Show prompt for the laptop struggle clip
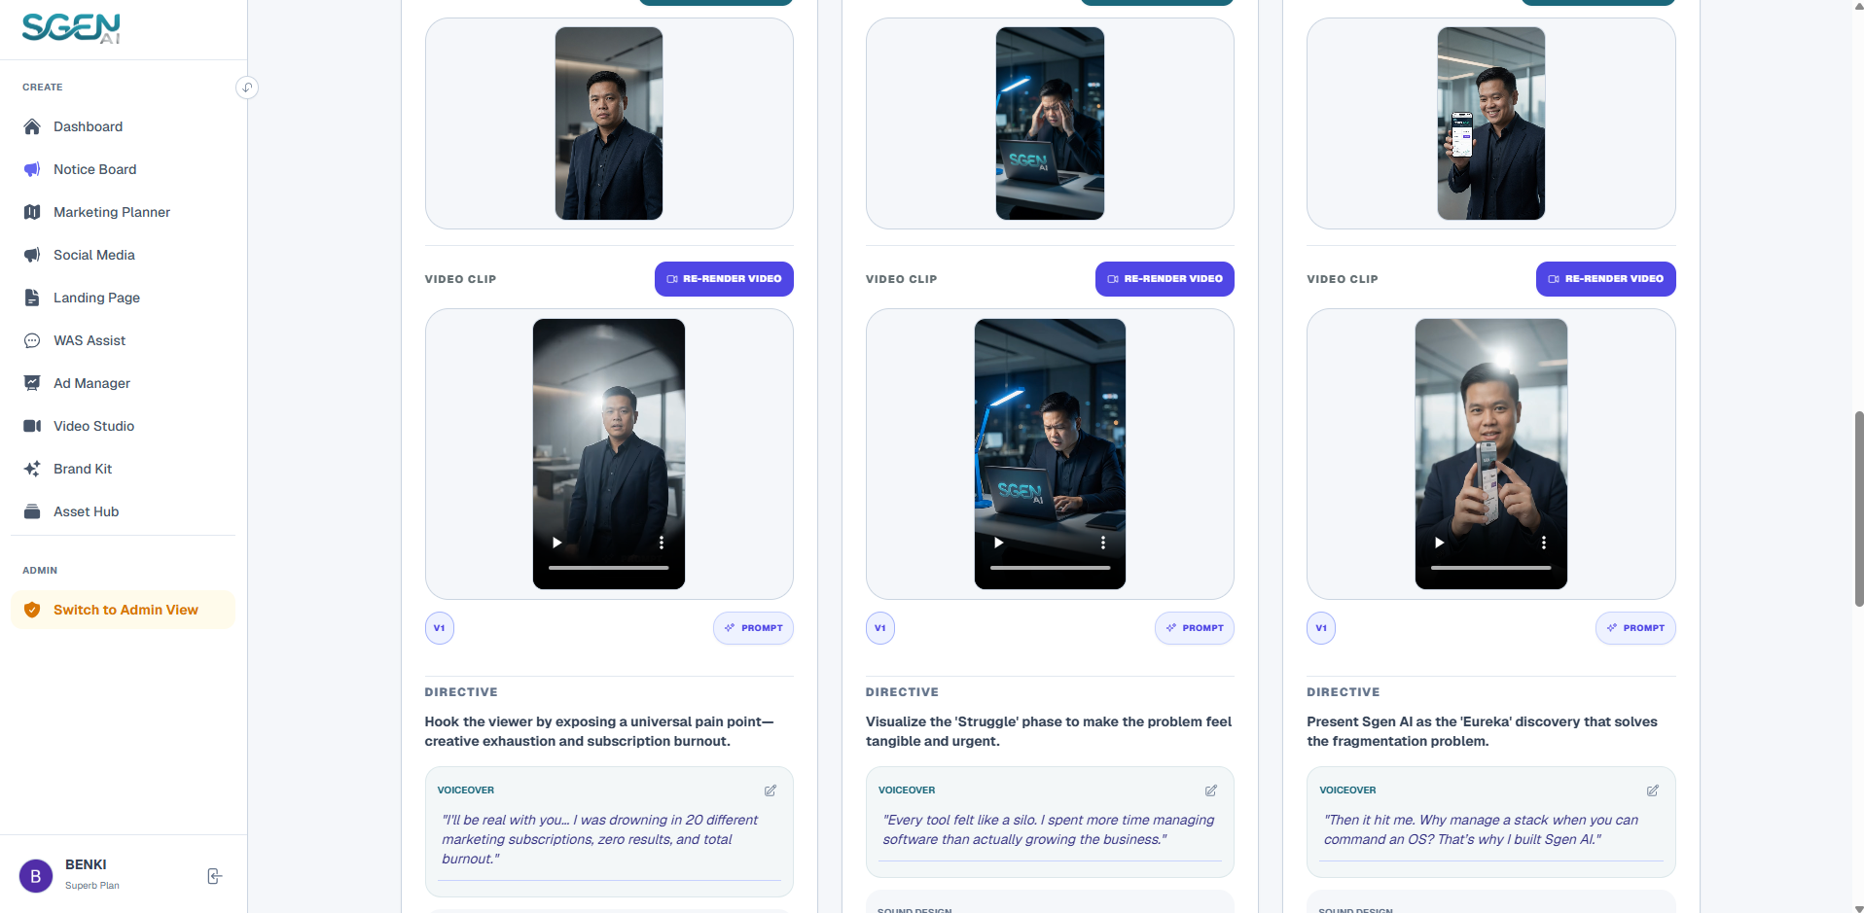This screenshot has height=913, width=1864. coord(1195,628)
